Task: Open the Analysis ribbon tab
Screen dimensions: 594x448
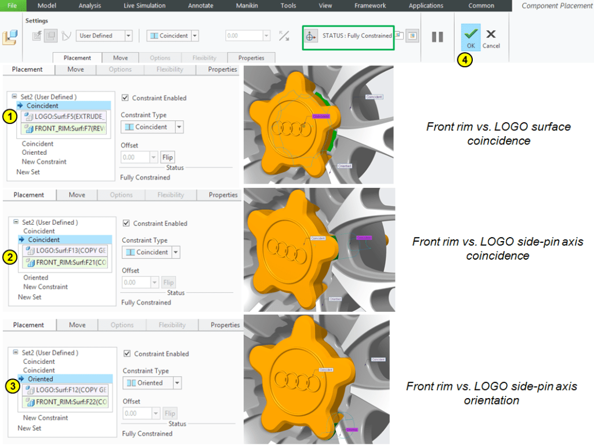Action: pos(89,6)
